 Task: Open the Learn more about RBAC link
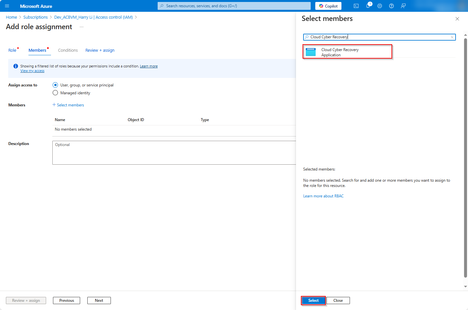323,196
